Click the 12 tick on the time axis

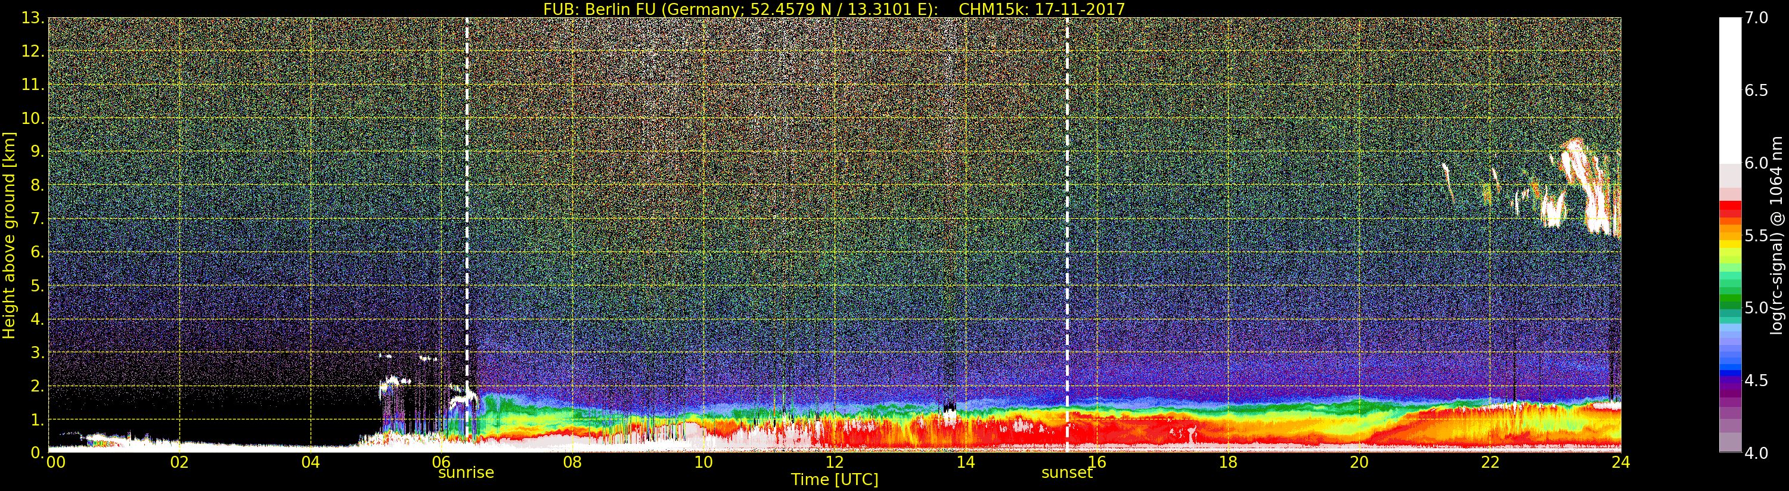coord(834,462)
